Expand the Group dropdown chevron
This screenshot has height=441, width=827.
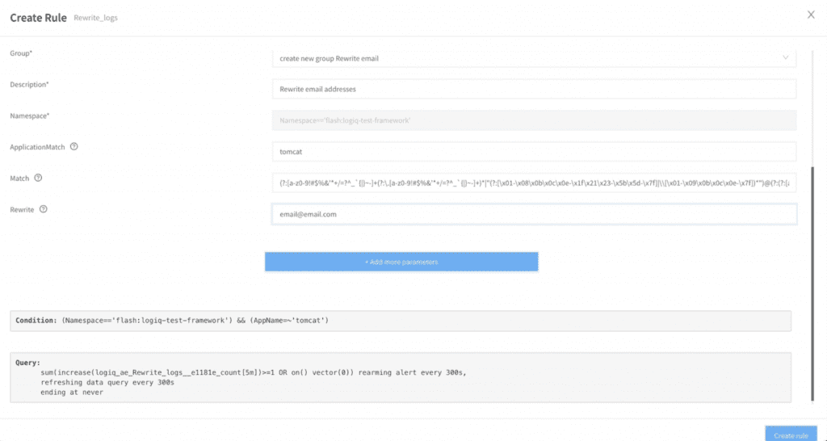point(785,58)
